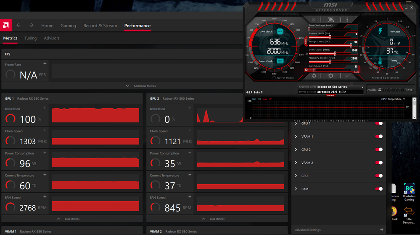The image size is (420, 235).
Task: Open Afterburner information i icon
Action: click(x=347, y=19)
